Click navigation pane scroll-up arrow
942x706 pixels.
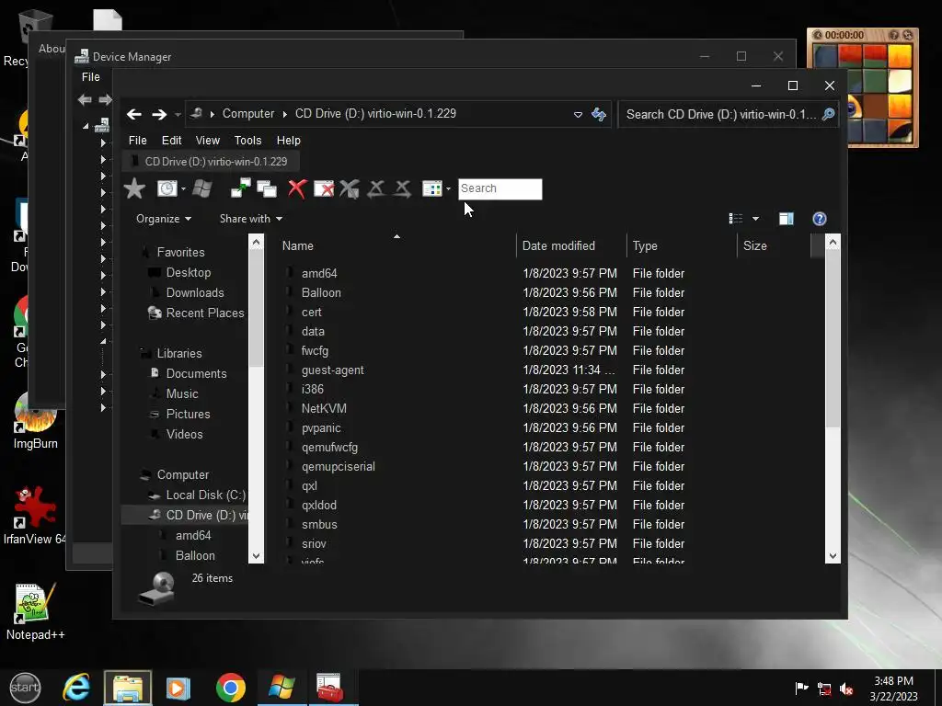(256, 242)
